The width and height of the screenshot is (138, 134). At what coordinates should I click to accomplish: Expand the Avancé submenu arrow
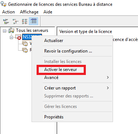108,78
